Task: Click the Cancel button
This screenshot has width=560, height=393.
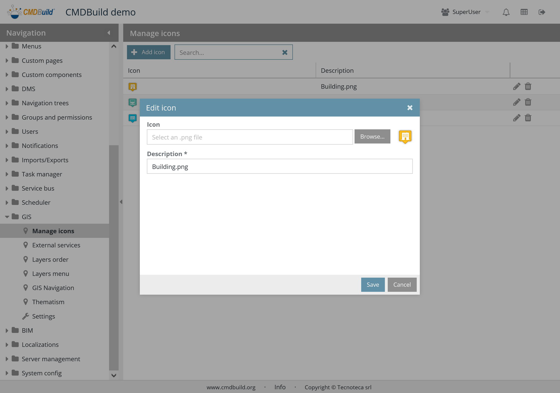Action: tap(402, 284)
